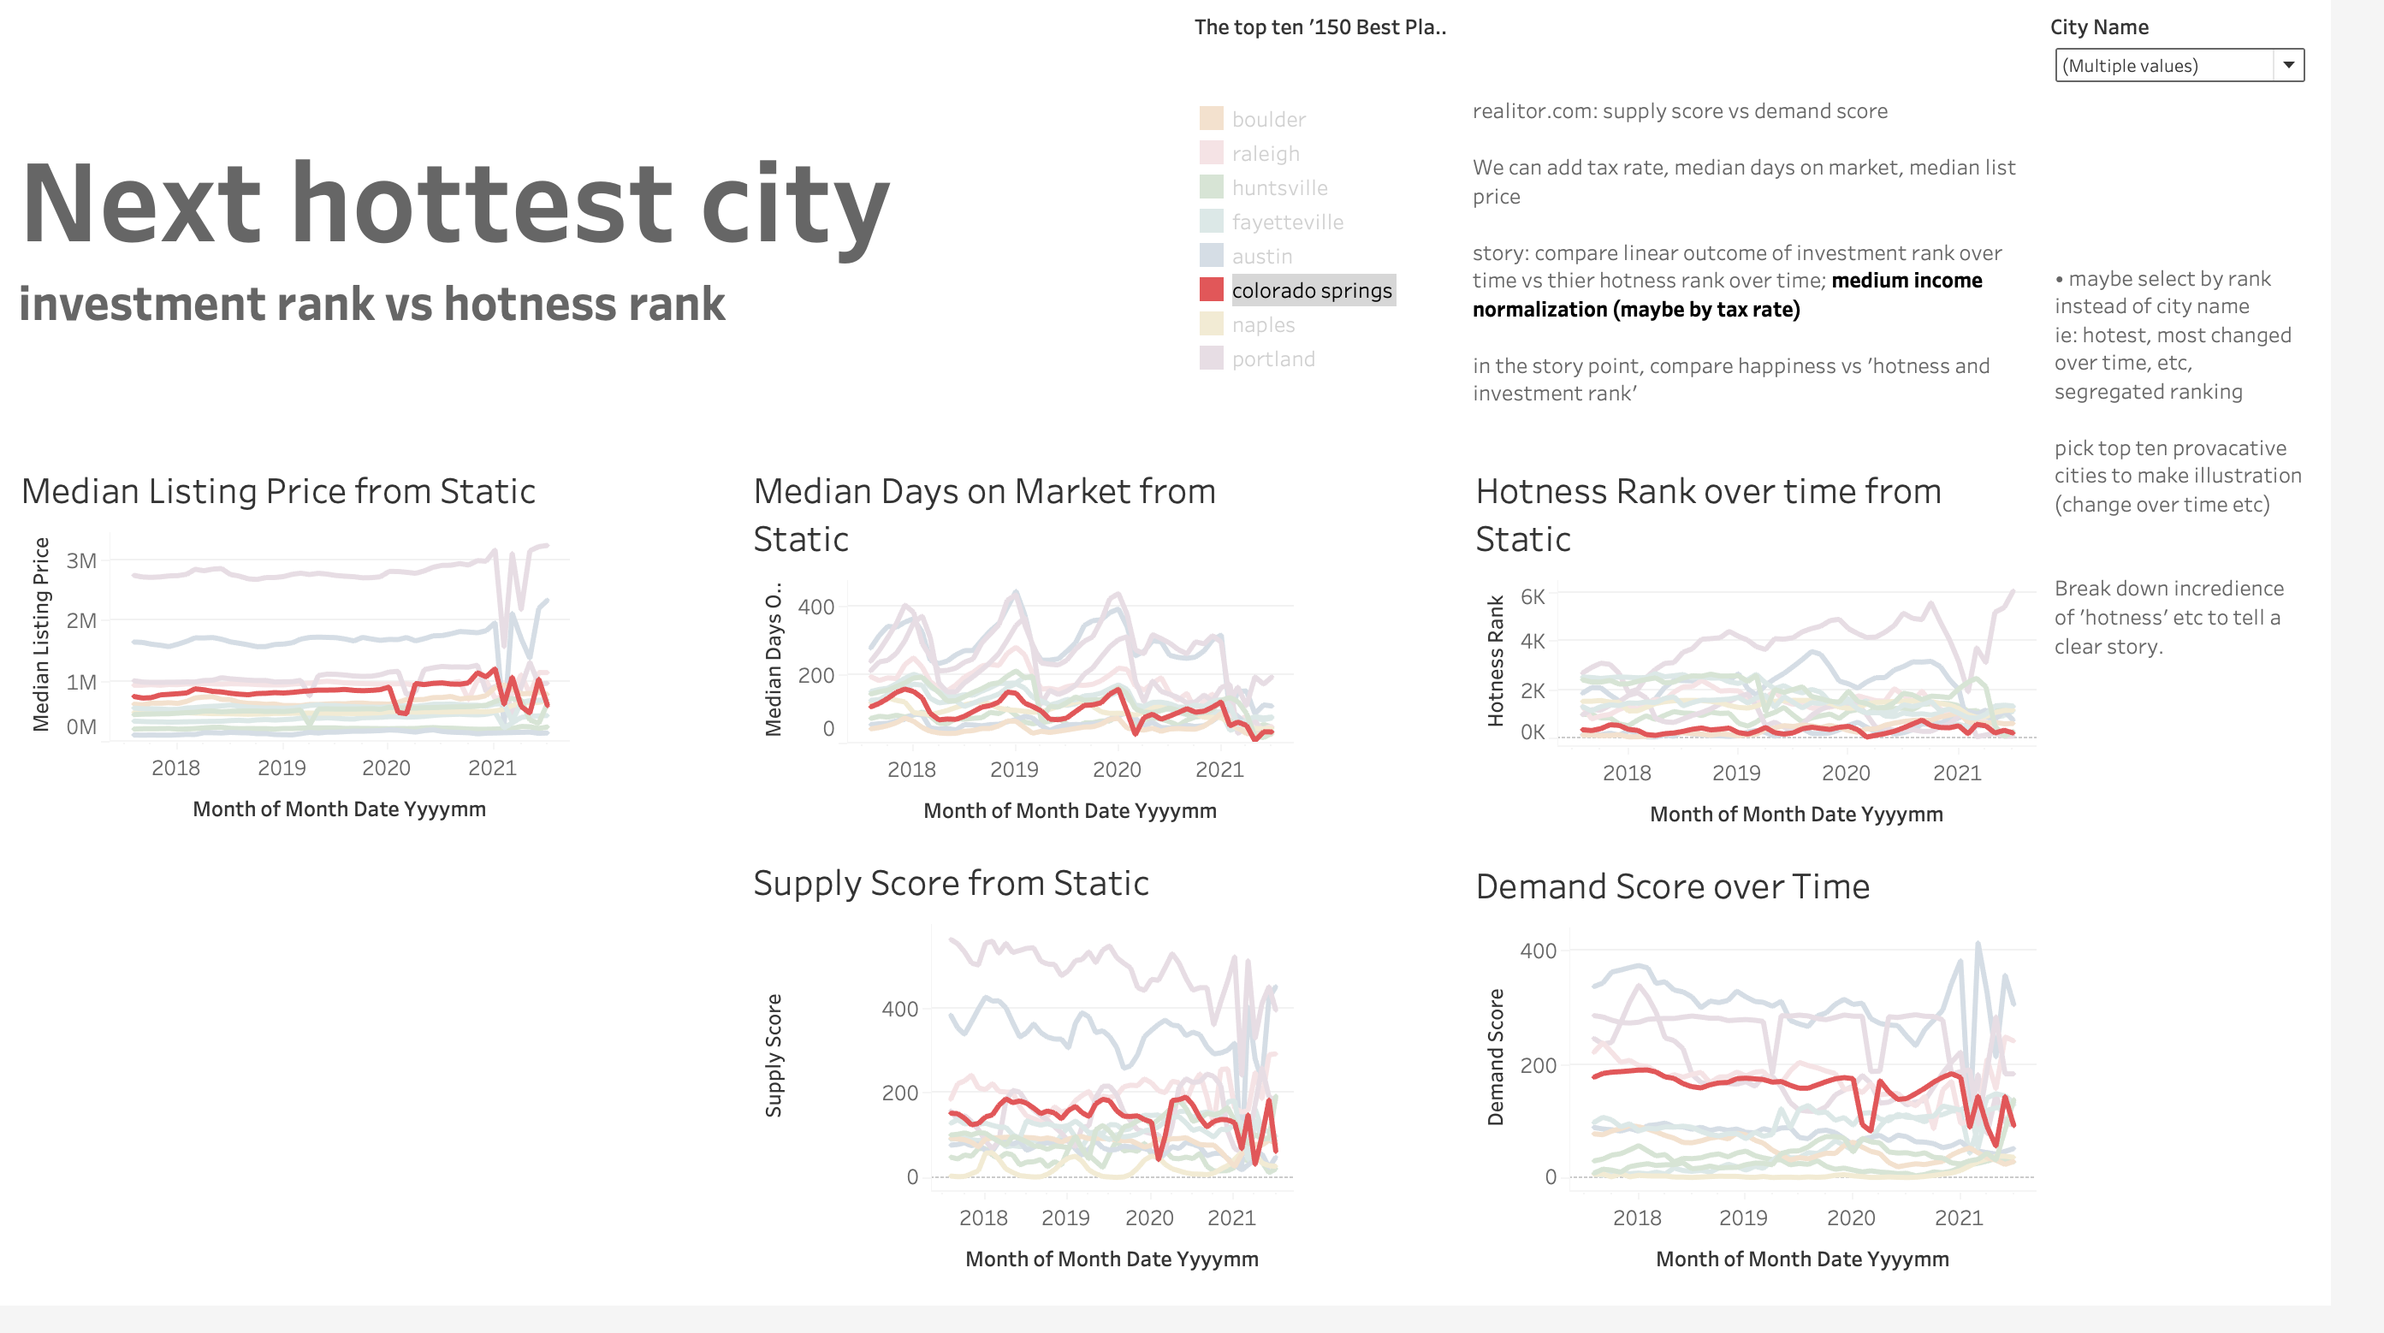Click the legend title 'The top ten '150 Best Pla..'
The height and width of the screenshot is (1333, 2384).
pos(1320,27)
